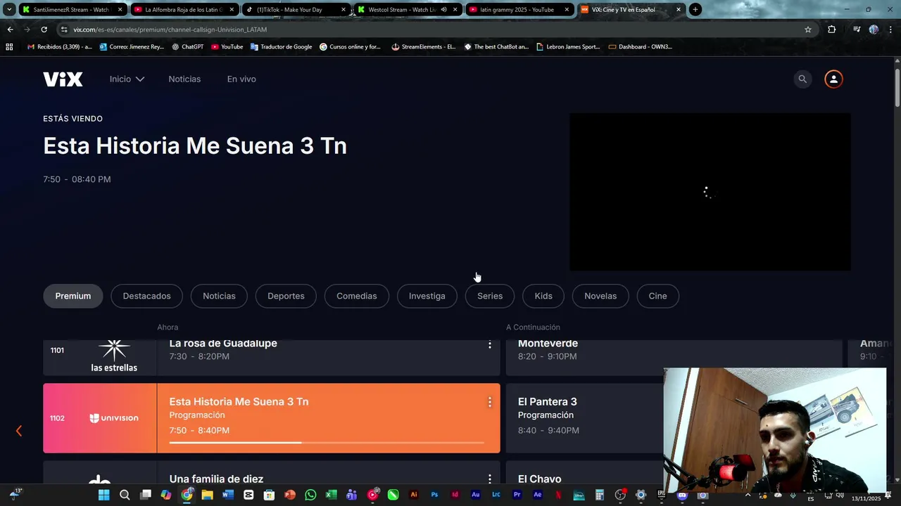Viewport: 901px width, 506px height.
Task: Open the Lebron James Sport bookmark
Action: [x=568, y=47]
